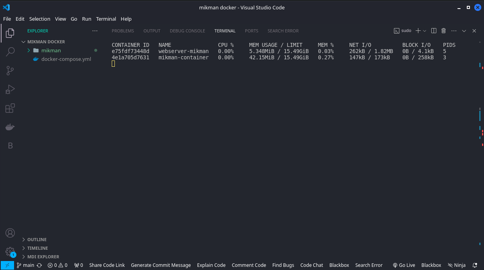Image resolution: width=484 pixels, height=270 pixels.
Task: Open Explorer views and more actions ellipsis
Action: (x=95, y=31)
